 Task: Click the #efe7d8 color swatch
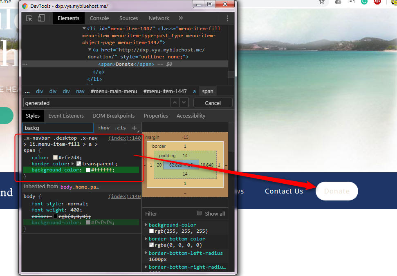click(55, 157)
